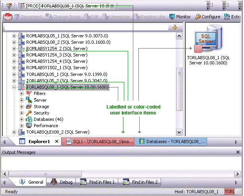This screenshot has width=244, height=196.
Task: Click the Storage node icon
Action: [29, 107]
